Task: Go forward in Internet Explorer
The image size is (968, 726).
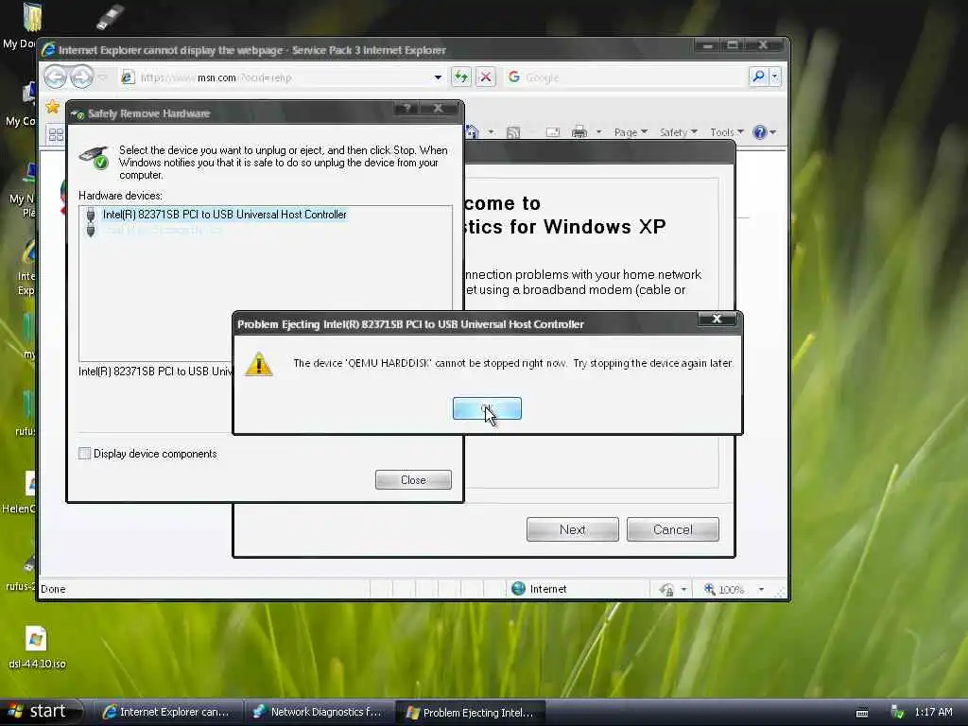Action: [x=81, y=78]
